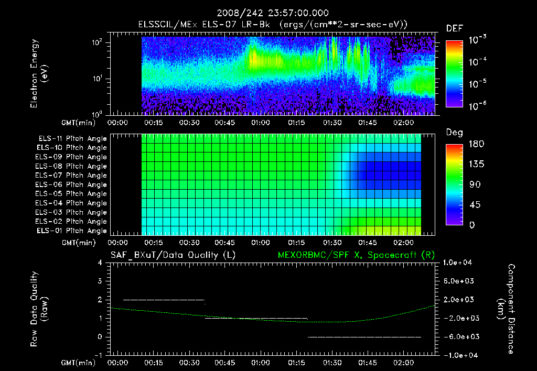Click the green MEXORBMC/SPF X, Spacecraft (R) legend
This screenshot has height=371, width=537.
coord(356,255)
